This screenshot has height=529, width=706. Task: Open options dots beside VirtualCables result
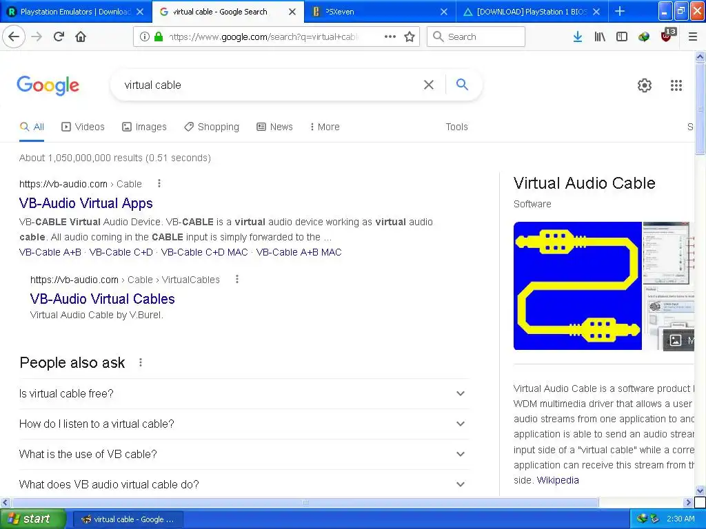(237, 279)
